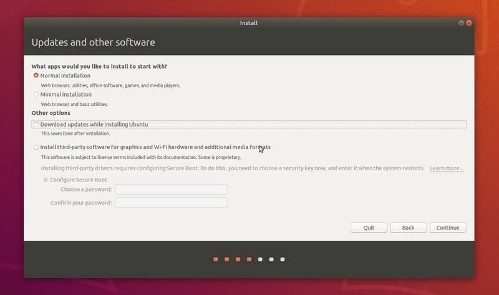Go Back to the previous step
Viewport: 499px width, 295px height.
(409, 228)
